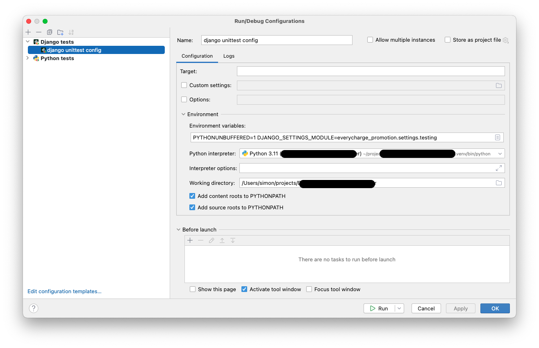Viewport: 539px width, 348px height.
Task: Disable Activate tool window checkbox
Action: point(244,289)
